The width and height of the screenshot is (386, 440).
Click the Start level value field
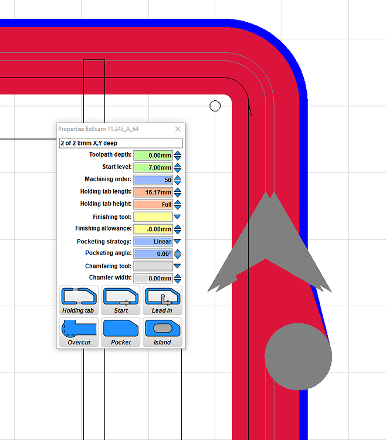coord(153,168)
